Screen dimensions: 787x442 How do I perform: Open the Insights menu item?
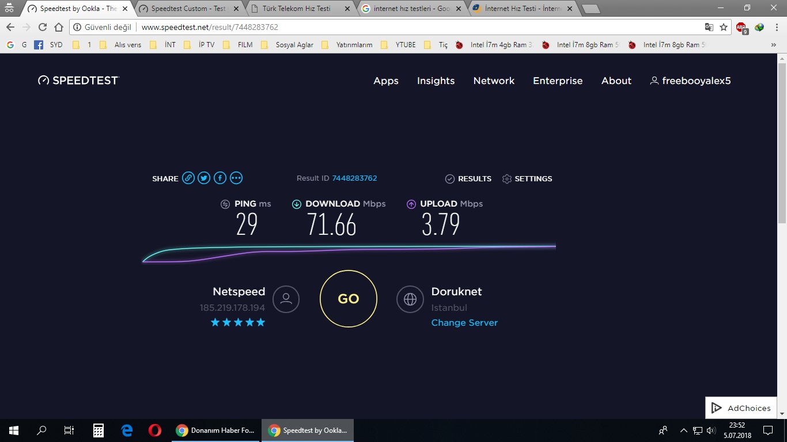436,81
